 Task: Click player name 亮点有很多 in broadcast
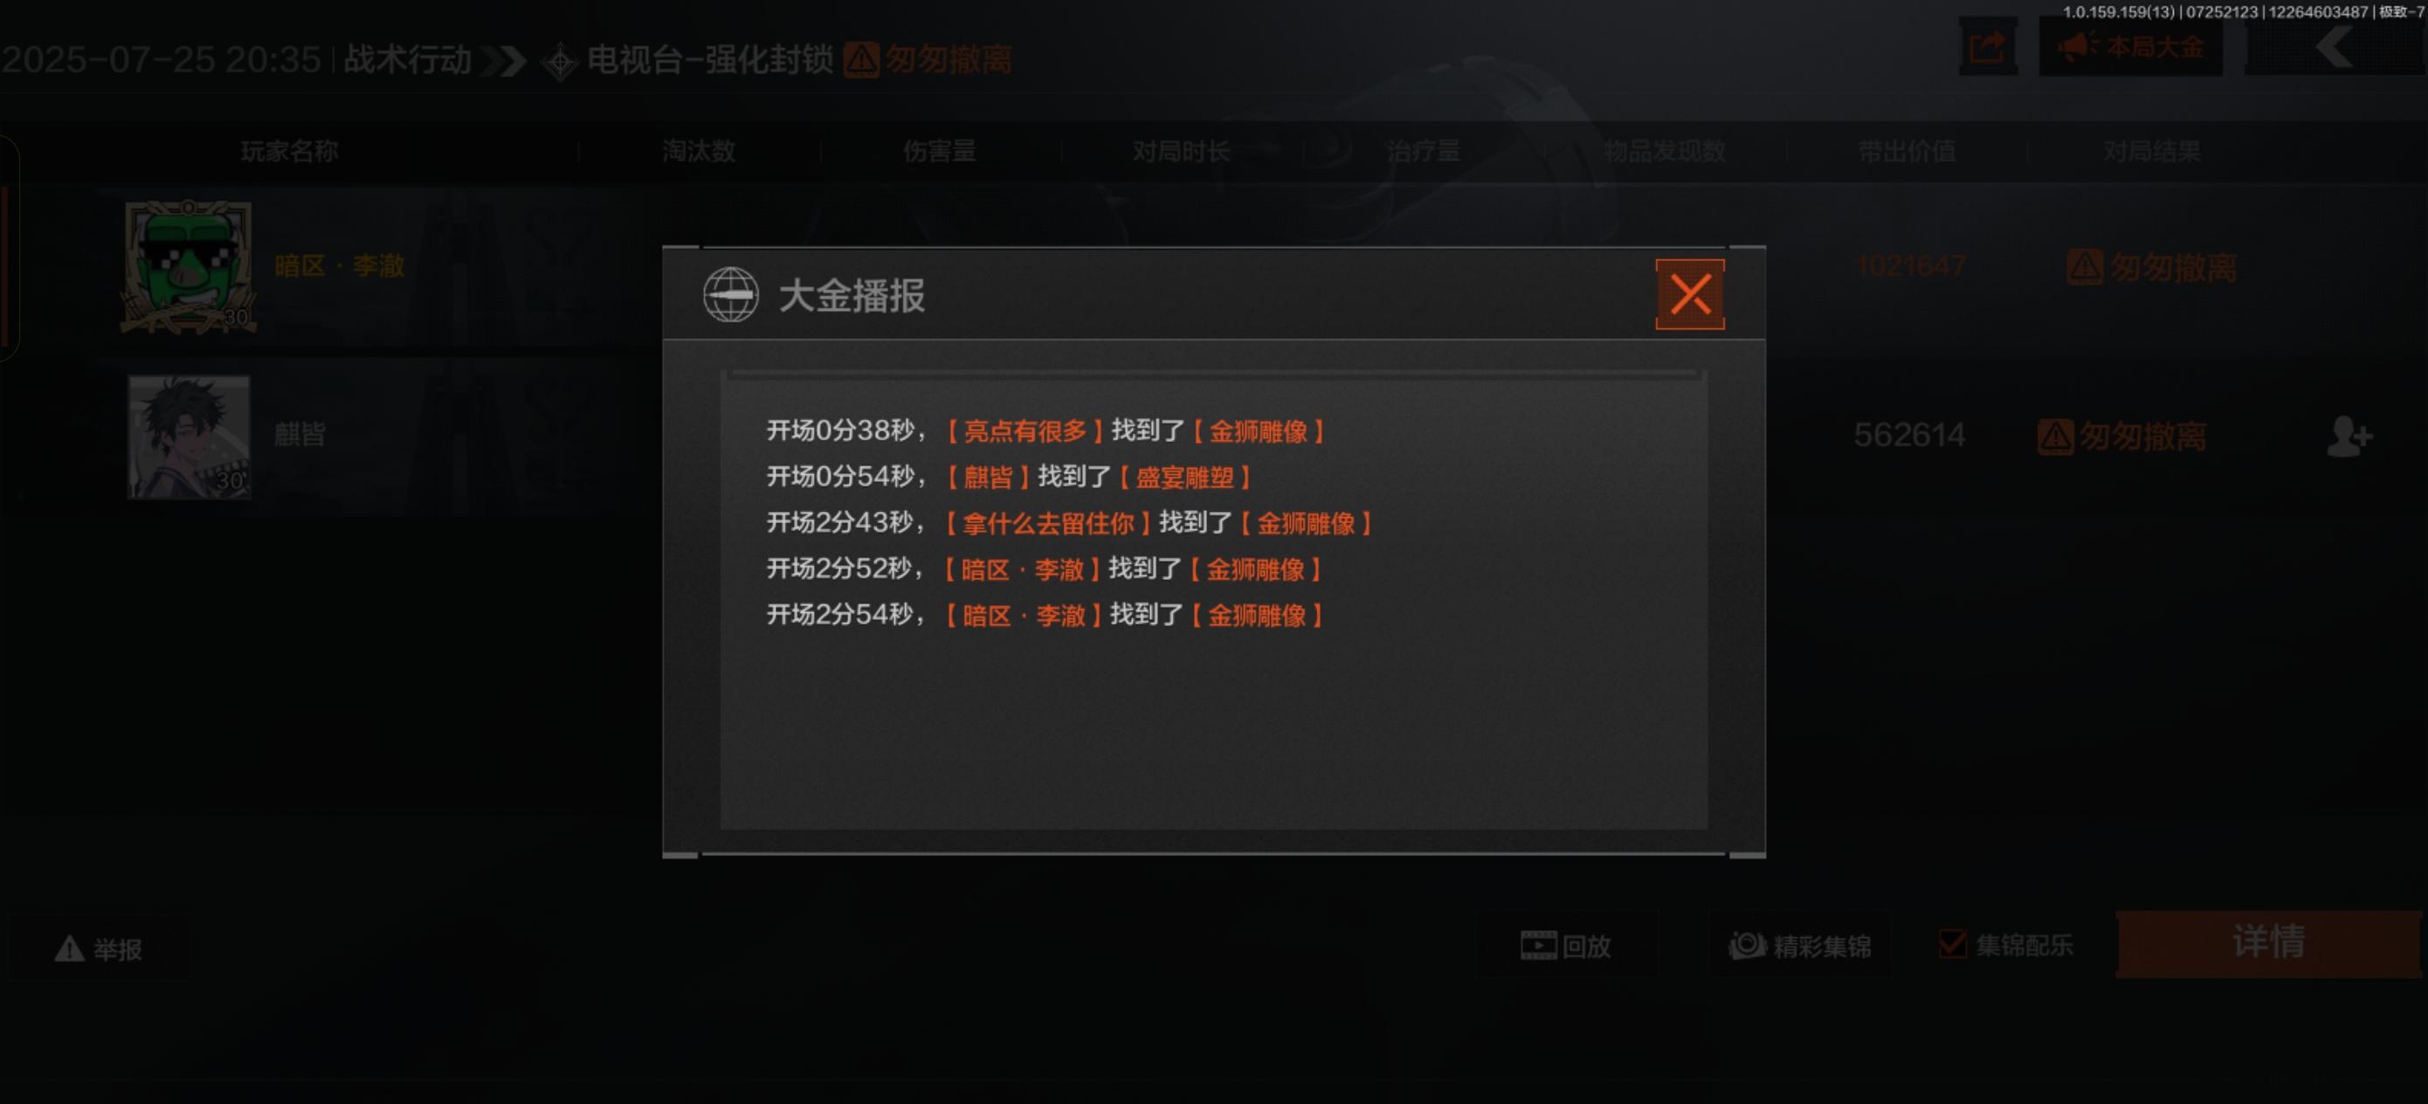coord(1024,431)
